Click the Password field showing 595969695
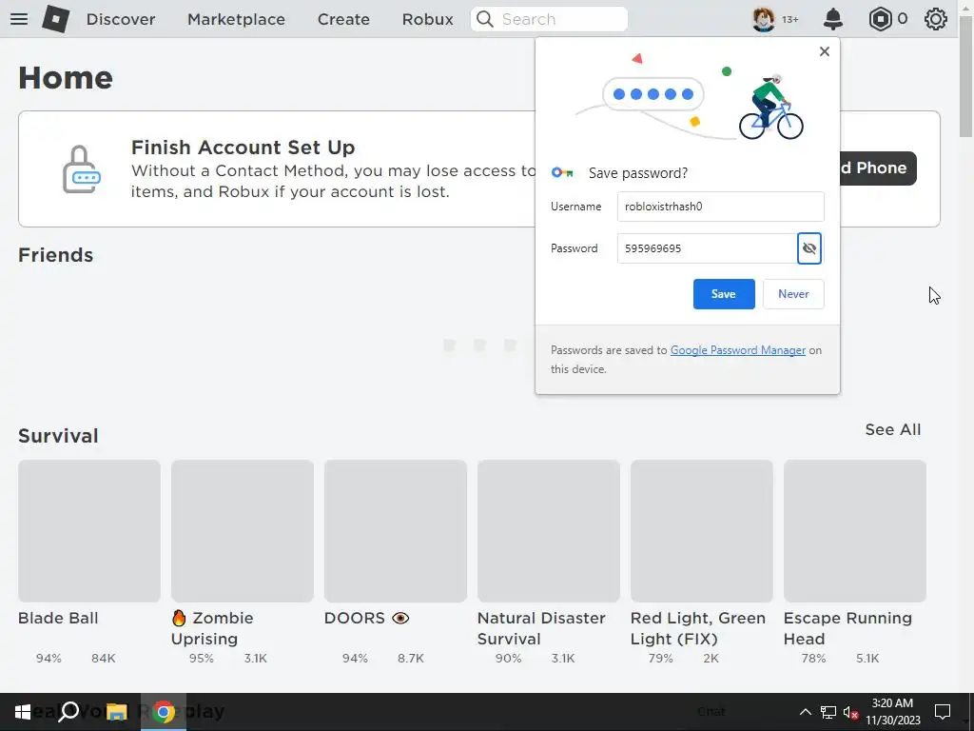 click(707, 248)
